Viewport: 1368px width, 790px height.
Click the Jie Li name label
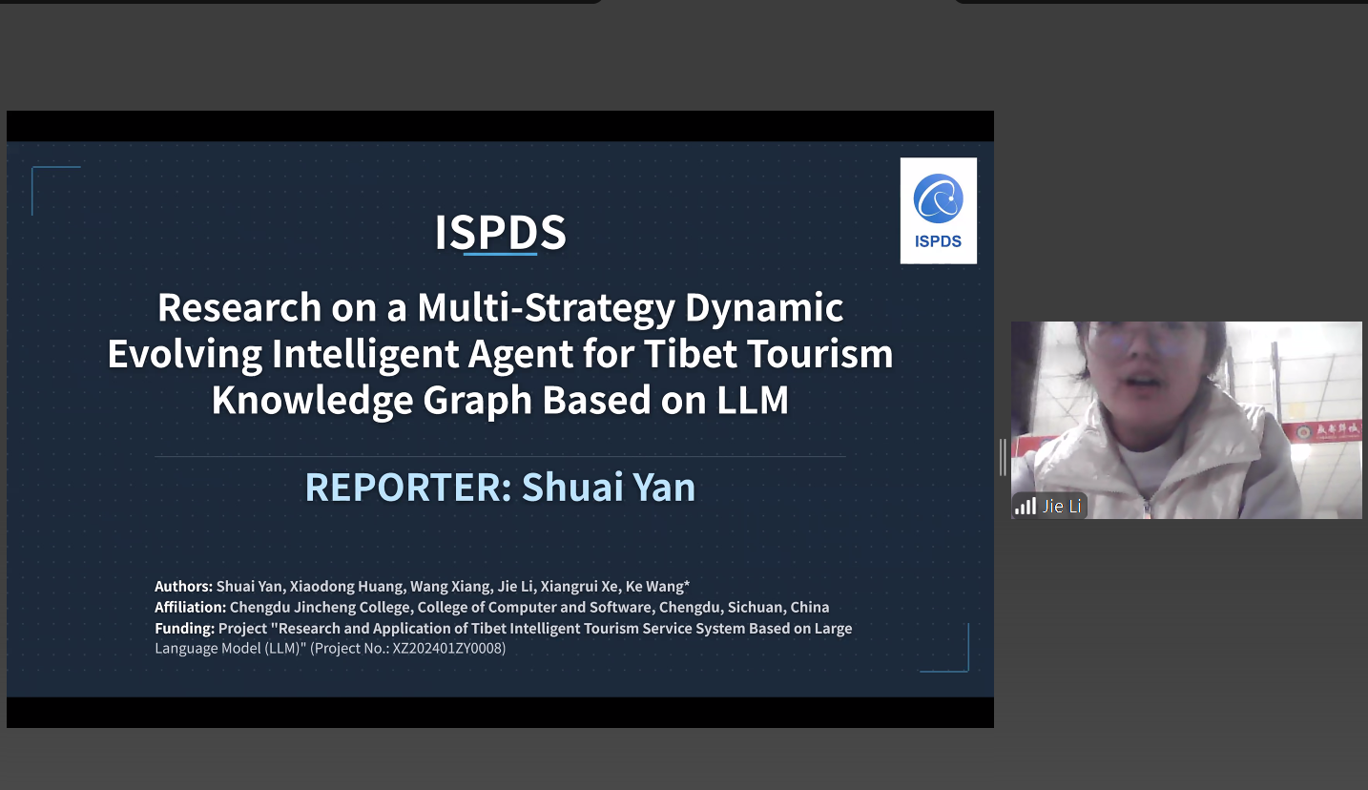point(1061,506)
